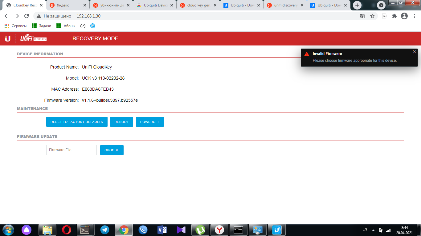This screenshot has height=236, width=421.
Task: Click the Ubiquiti U logo in header
Action: click(x=8, y=38)
